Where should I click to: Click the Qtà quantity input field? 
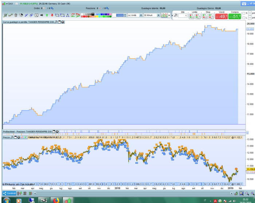click(x=183, y=16)
